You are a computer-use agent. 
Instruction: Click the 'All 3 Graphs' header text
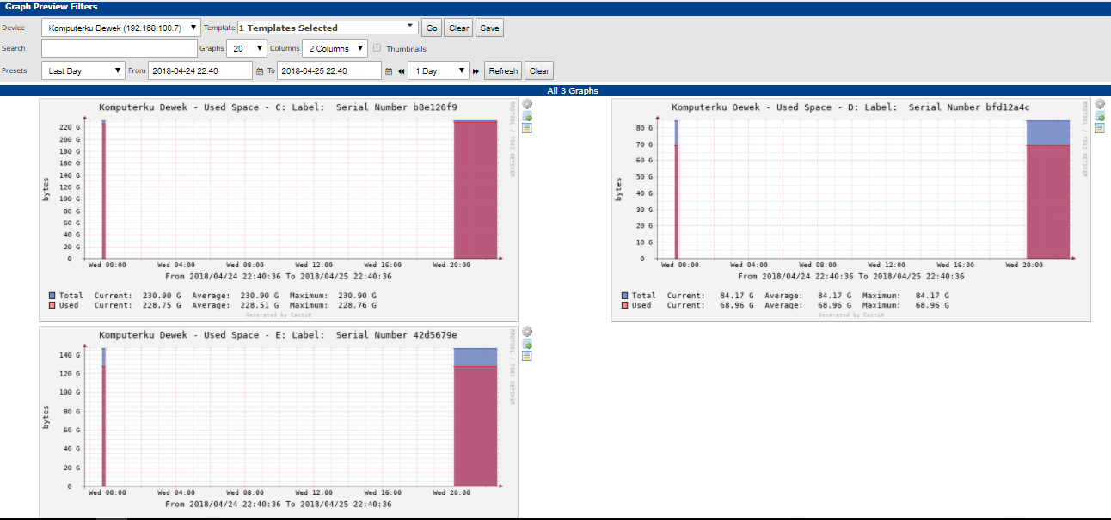(x=573, y=90)
